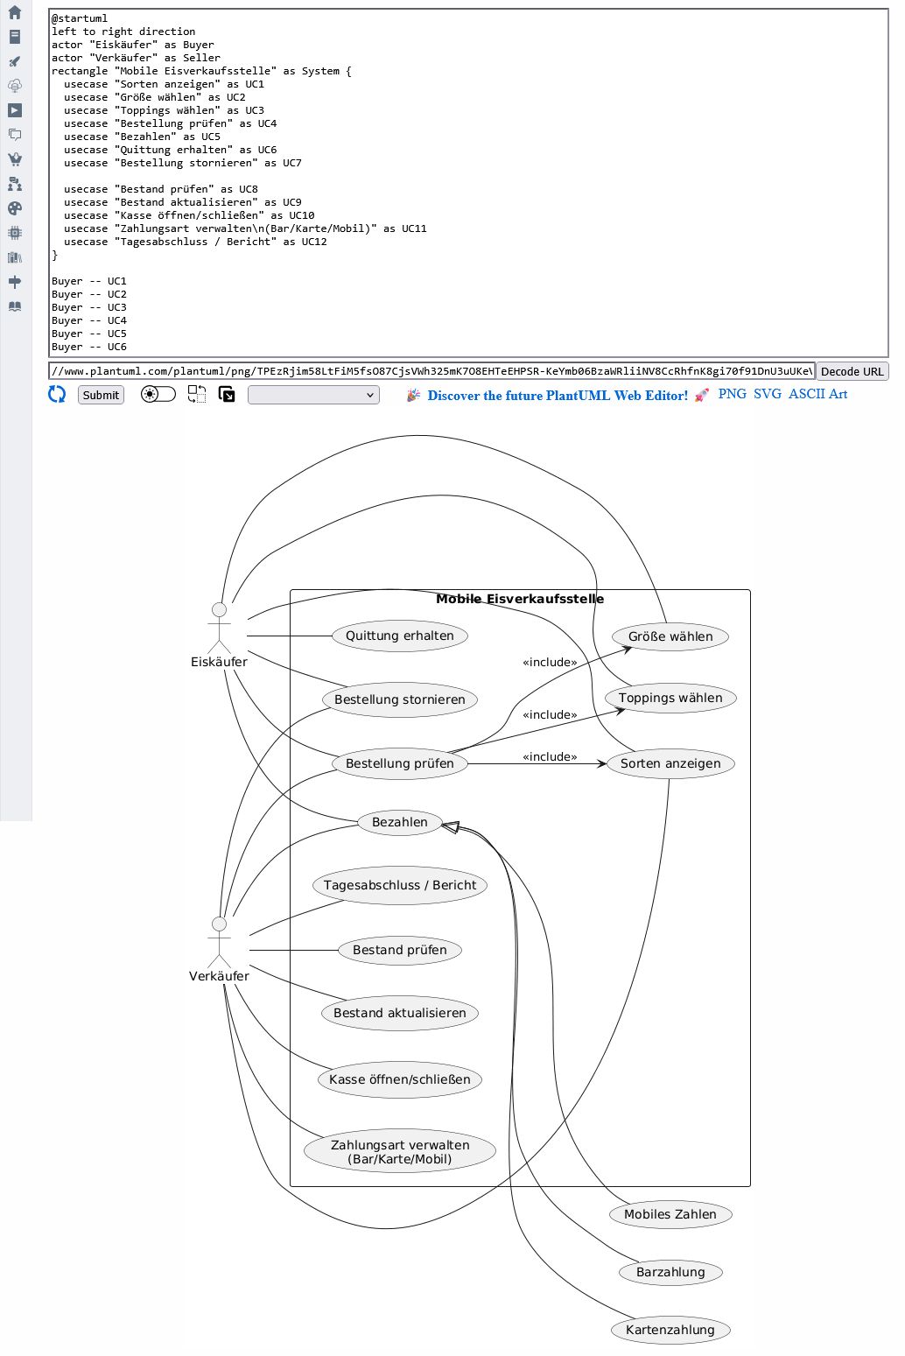Screen dimensions: 905x1356
Task: Open the rocket quick-start icon
Action: tap(15, 61)
